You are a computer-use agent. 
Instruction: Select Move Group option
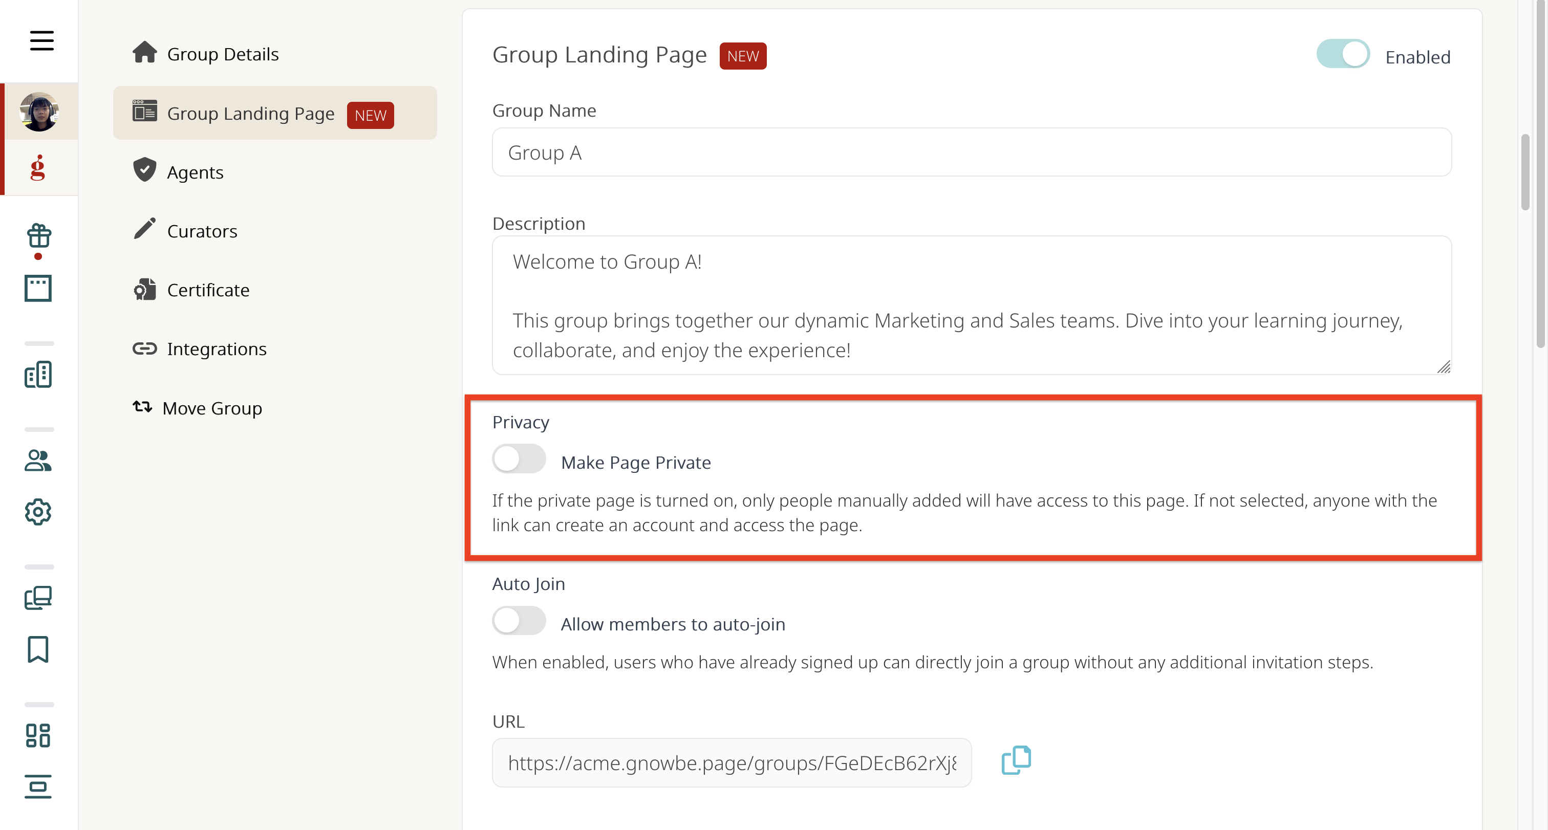pyautogui.click(x=275, y=408)
